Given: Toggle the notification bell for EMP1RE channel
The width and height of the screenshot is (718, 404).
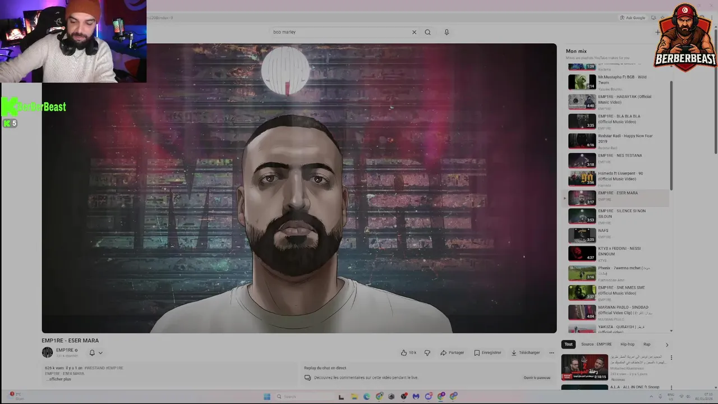Looking at the screenshot, I should pyautogui.click(x=92, y=353).
